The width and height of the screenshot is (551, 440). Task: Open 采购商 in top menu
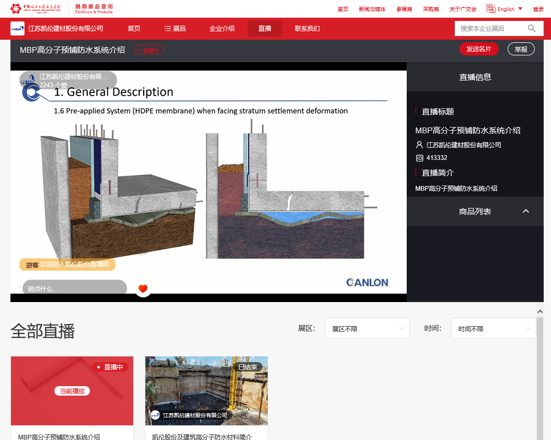pyautogui.click(x=431, y=9)
